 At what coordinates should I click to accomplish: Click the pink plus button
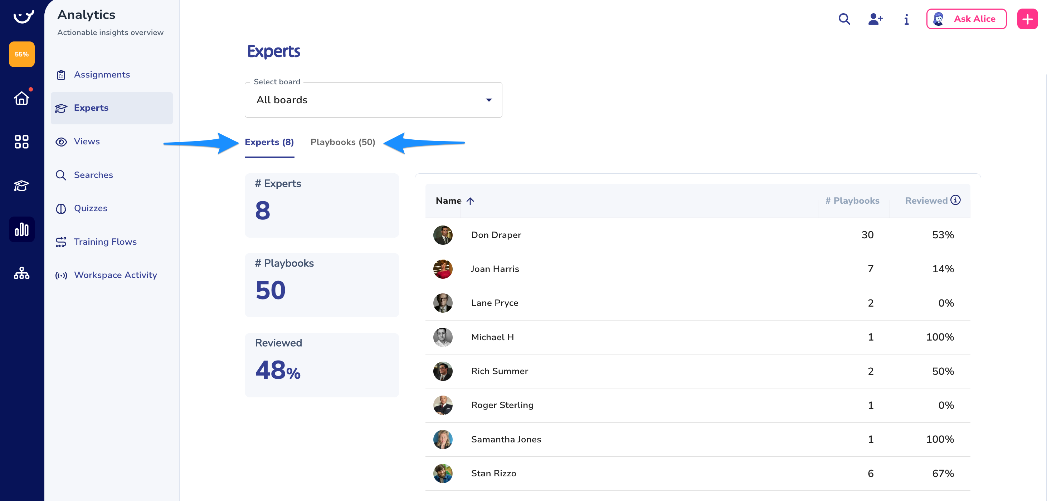coord(1027,19)
